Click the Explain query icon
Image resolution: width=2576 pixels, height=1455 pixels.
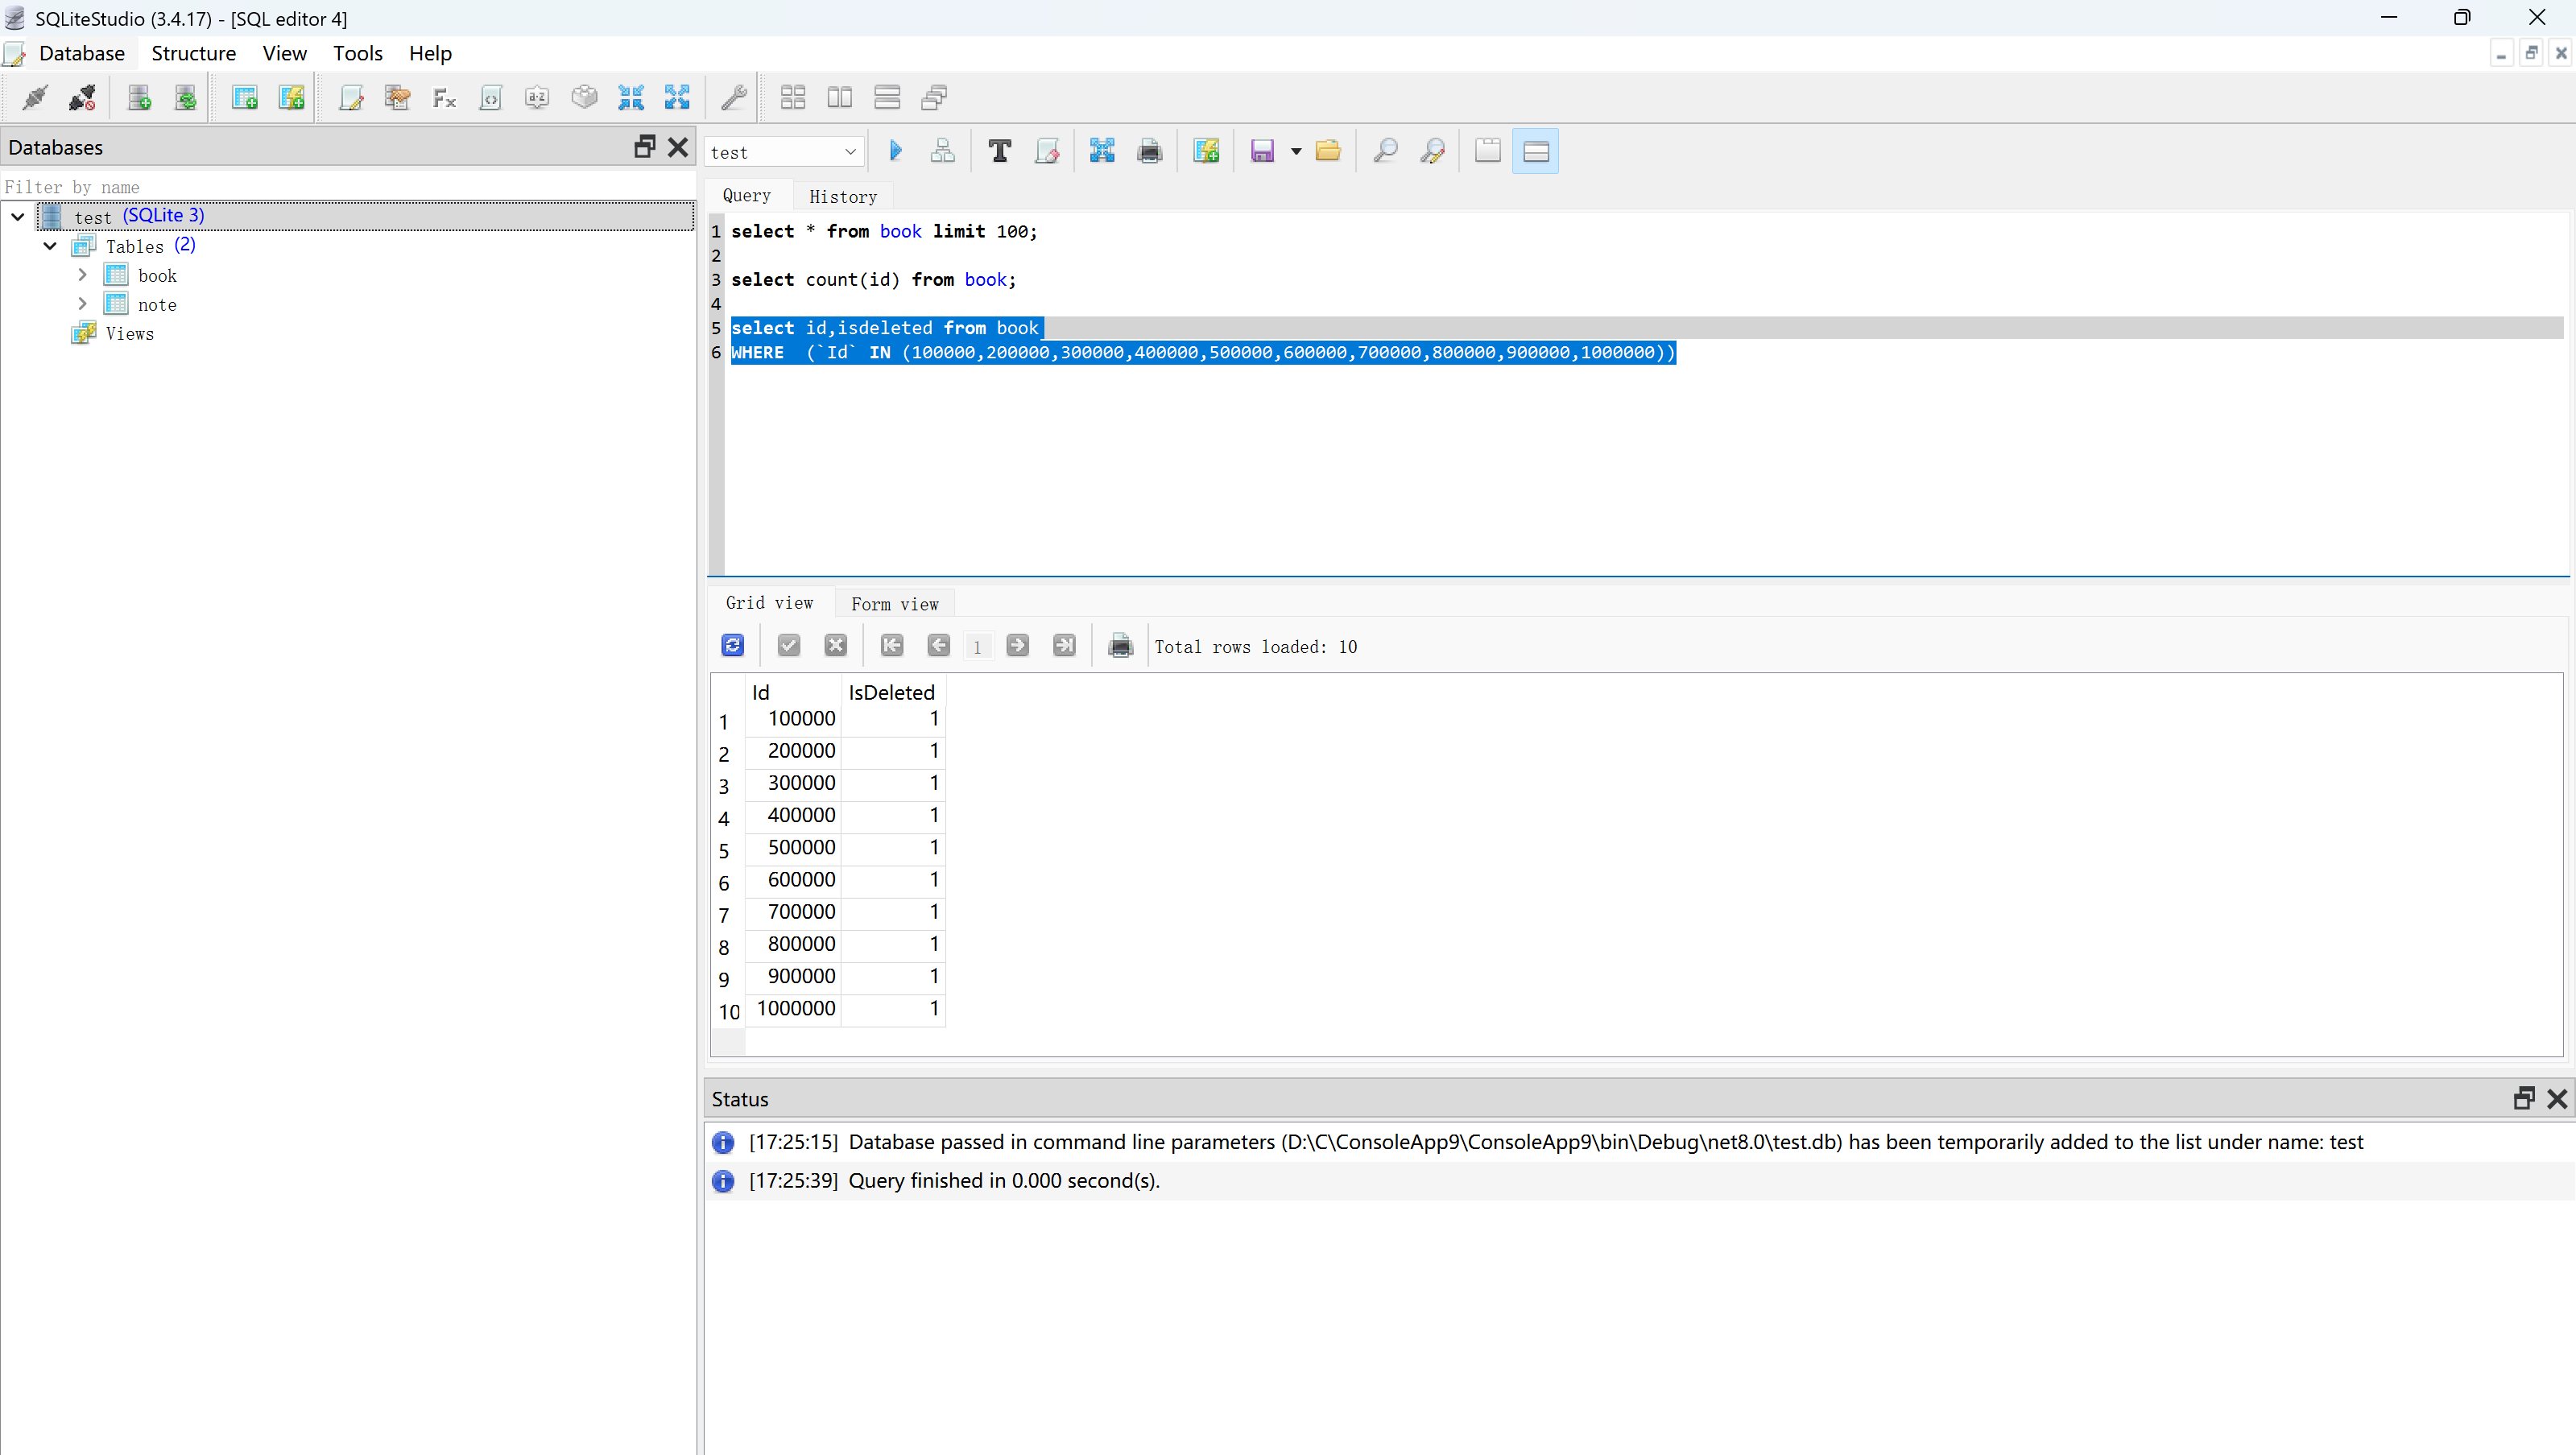(942, 151)
